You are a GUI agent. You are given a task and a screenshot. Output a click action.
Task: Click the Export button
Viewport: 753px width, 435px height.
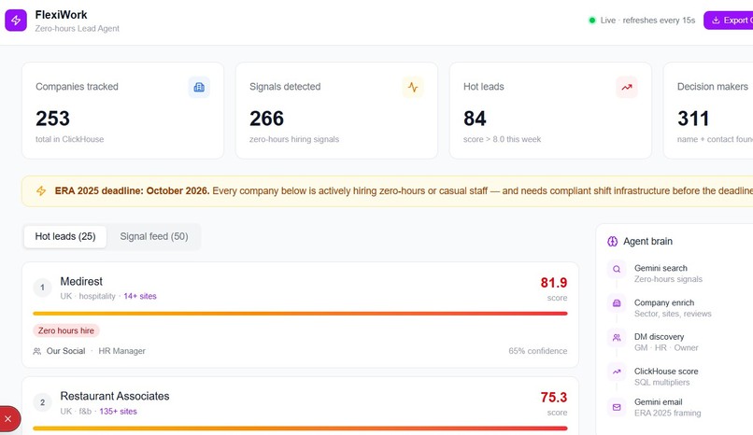pos(729,21)
